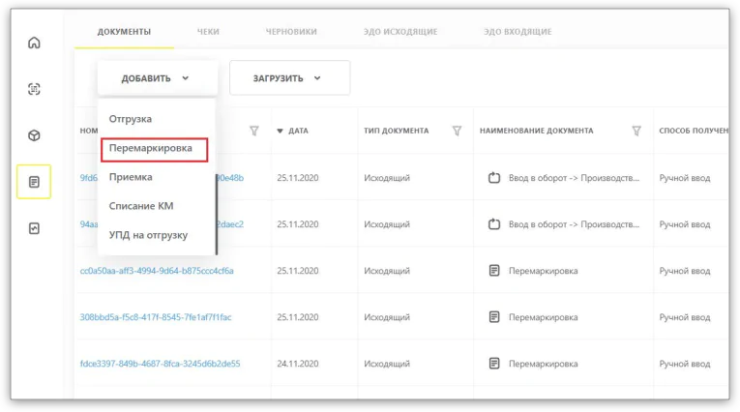Open the reports chart sidebar icon
Viewport: 740px width, 412px height.
click(x=35, y=228)
